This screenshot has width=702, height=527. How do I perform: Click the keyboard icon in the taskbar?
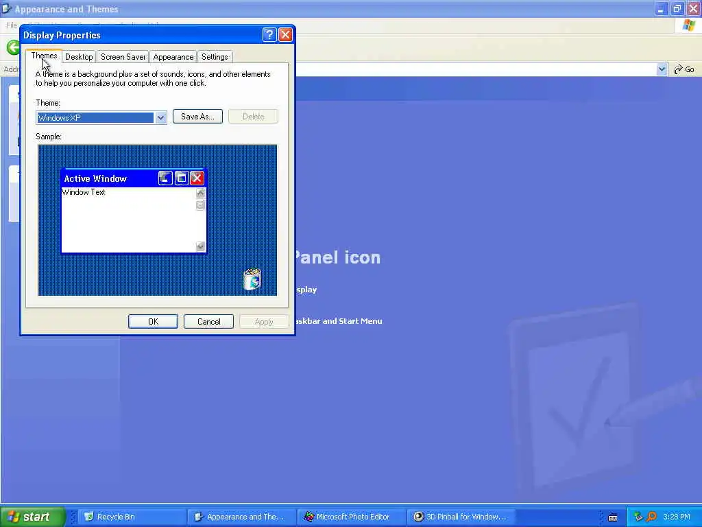tap(613, 517)
